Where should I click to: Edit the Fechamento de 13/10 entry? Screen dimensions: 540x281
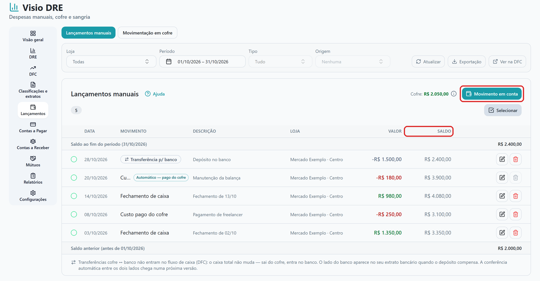coord(502,196)
